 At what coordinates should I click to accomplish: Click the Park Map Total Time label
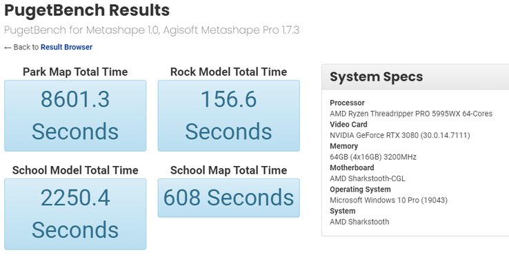[75, 72]
